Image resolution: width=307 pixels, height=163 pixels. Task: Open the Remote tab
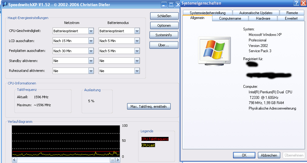pos(292,13)
